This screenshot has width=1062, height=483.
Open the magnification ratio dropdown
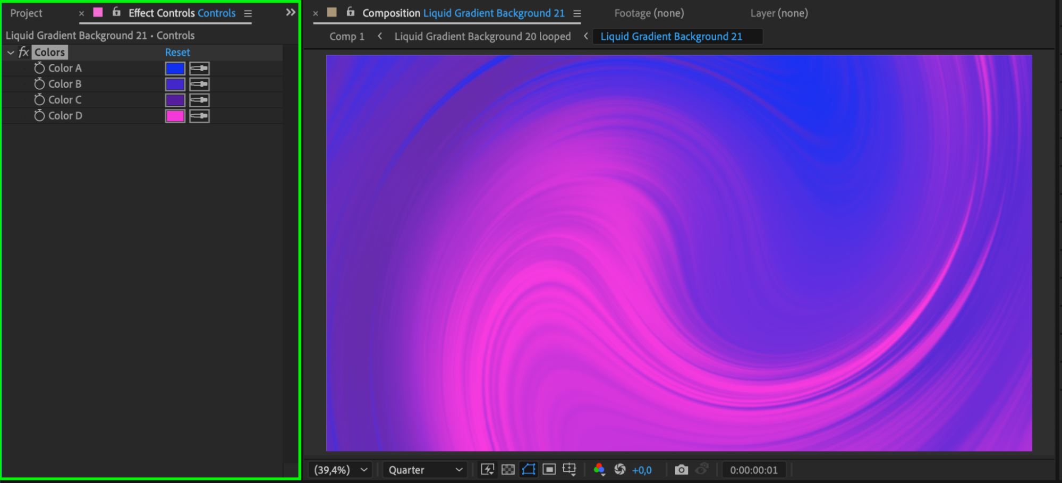(340, 470)
